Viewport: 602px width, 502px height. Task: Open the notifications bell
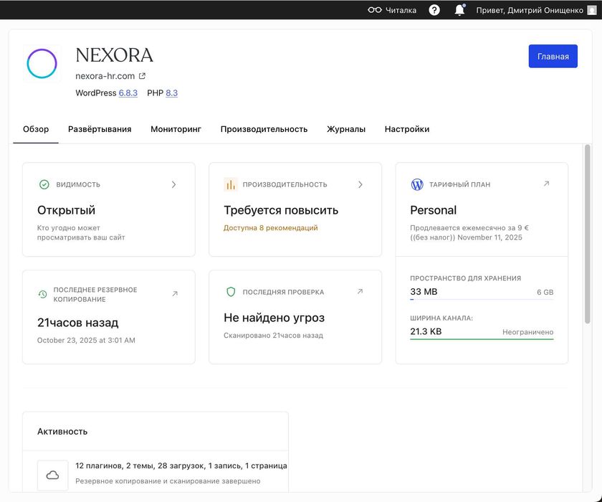(x=459, y=10)
